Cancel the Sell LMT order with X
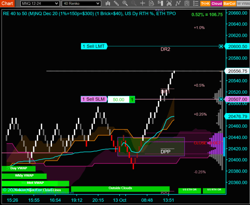Viewport: 250px width, 205px height. (221, 46)
